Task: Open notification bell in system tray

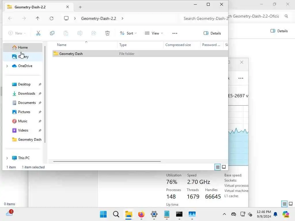Action: coord(275,214)
